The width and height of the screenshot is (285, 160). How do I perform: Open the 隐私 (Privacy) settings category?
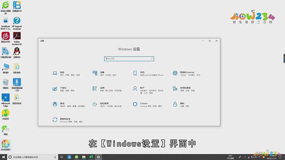tap(181, 105)
